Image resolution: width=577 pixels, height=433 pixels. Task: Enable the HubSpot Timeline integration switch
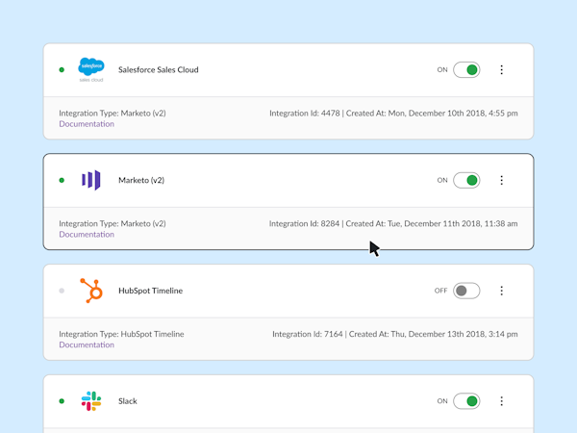click(x=466, y=291)
